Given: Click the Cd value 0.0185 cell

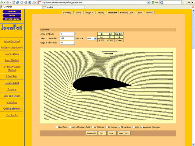Looking at the screenshot, I should pos(110,40).
